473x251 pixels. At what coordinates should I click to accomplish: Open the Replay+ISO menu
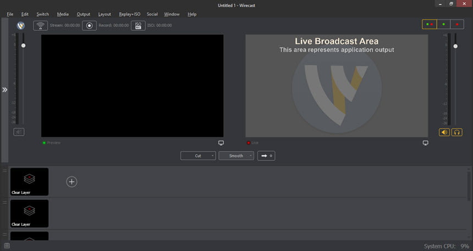pyautogui.click(x=129, y=14)
